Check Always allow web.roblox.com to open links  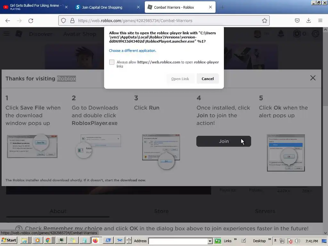[112, 62]
